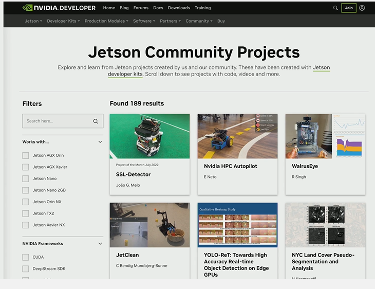Open the Developer Kits dropdown menu
Viewport: 375px width, 289px height.
click(63, 21)
